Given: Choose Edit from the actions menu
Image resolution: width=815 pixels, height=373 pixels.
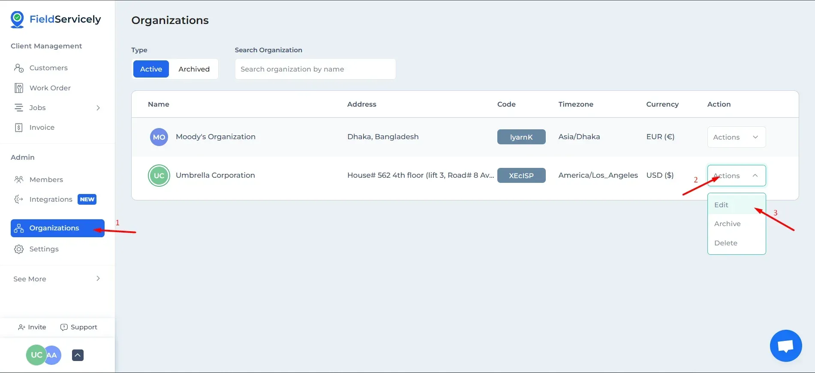Looking at the screenshot, I should (722, 205).
